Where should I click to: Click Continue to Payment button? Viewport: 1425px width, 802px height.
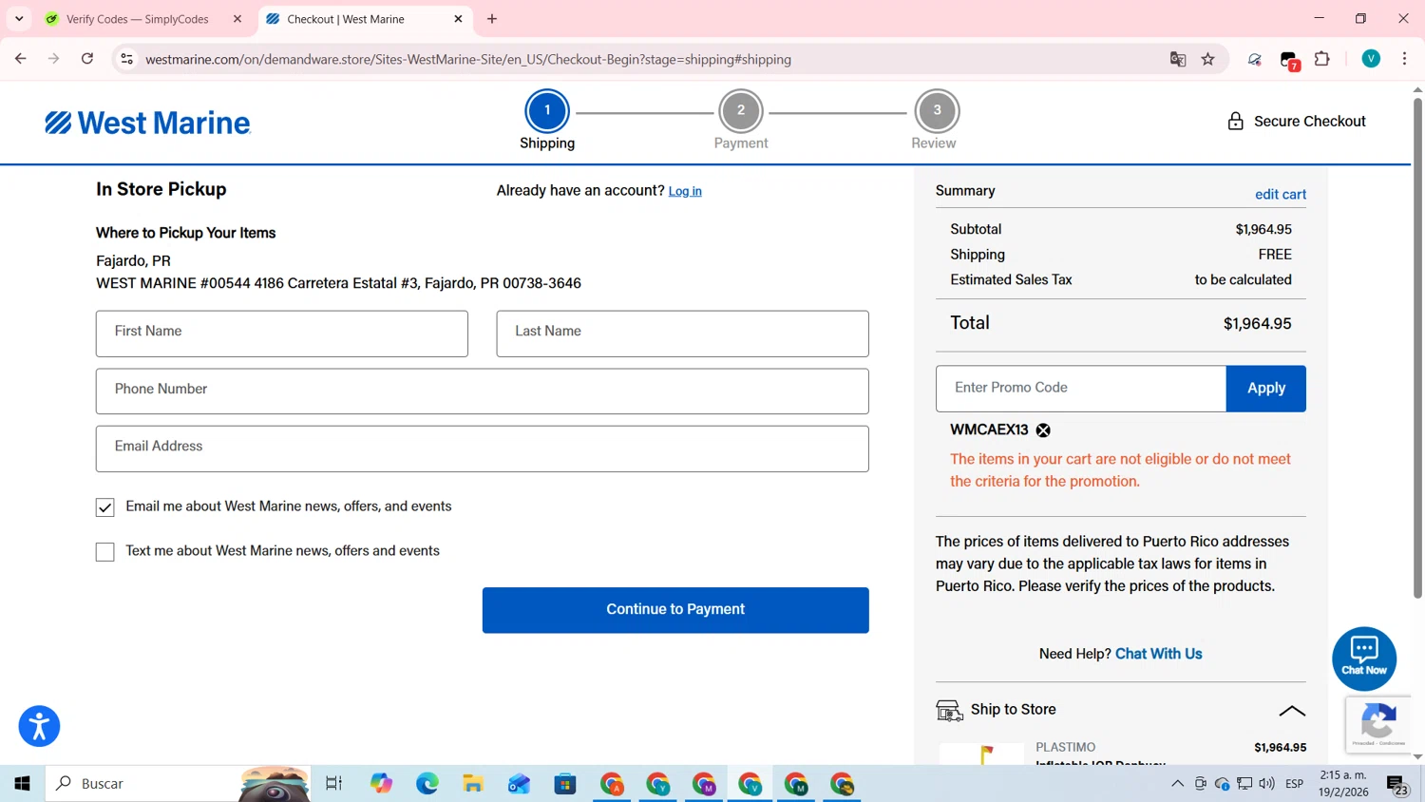point(675,610)
